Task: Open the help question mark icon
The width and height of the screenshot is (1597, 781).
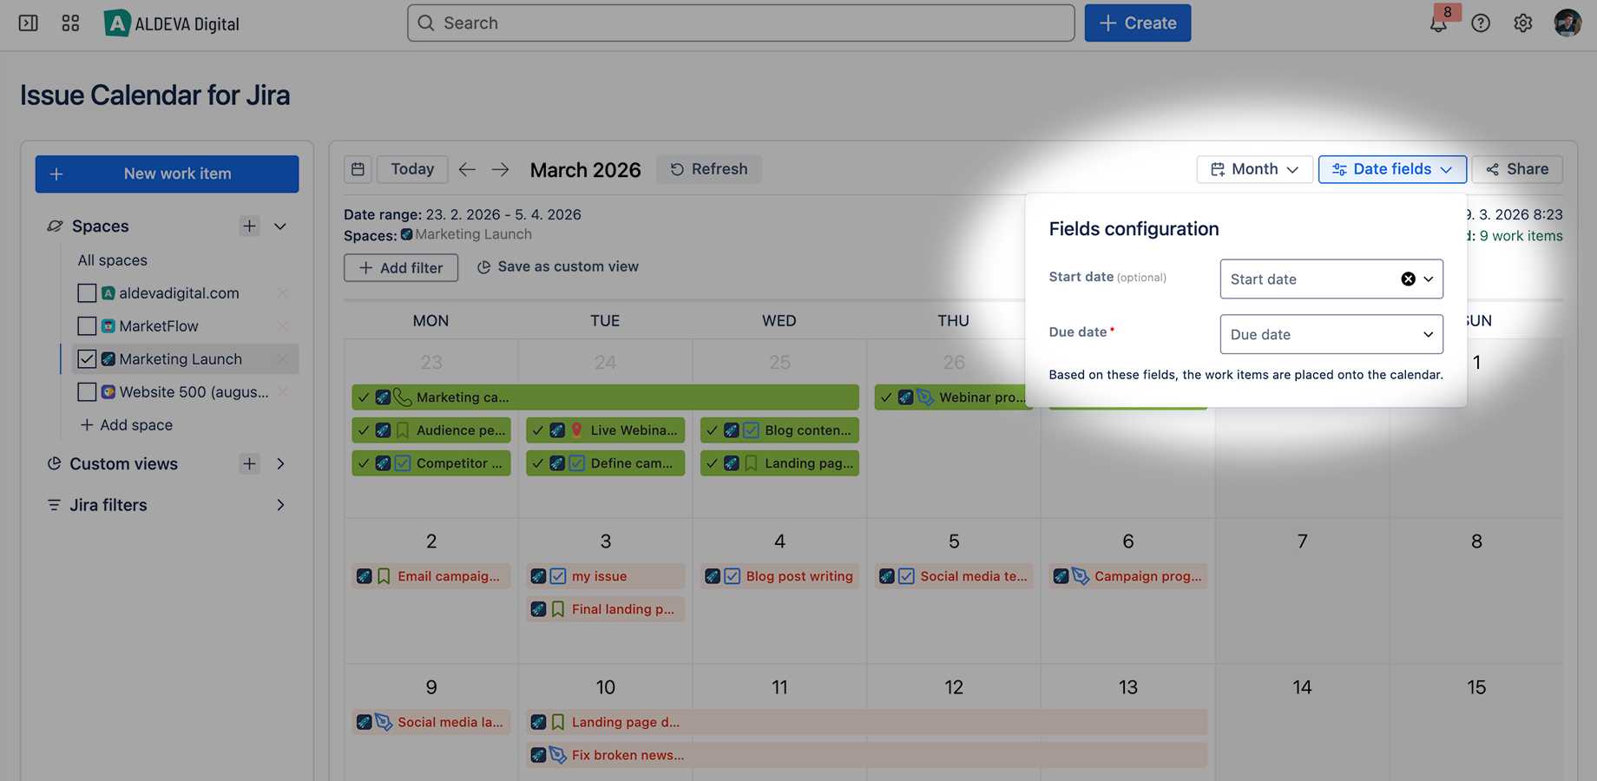Action: click(x=1480, y=23)
